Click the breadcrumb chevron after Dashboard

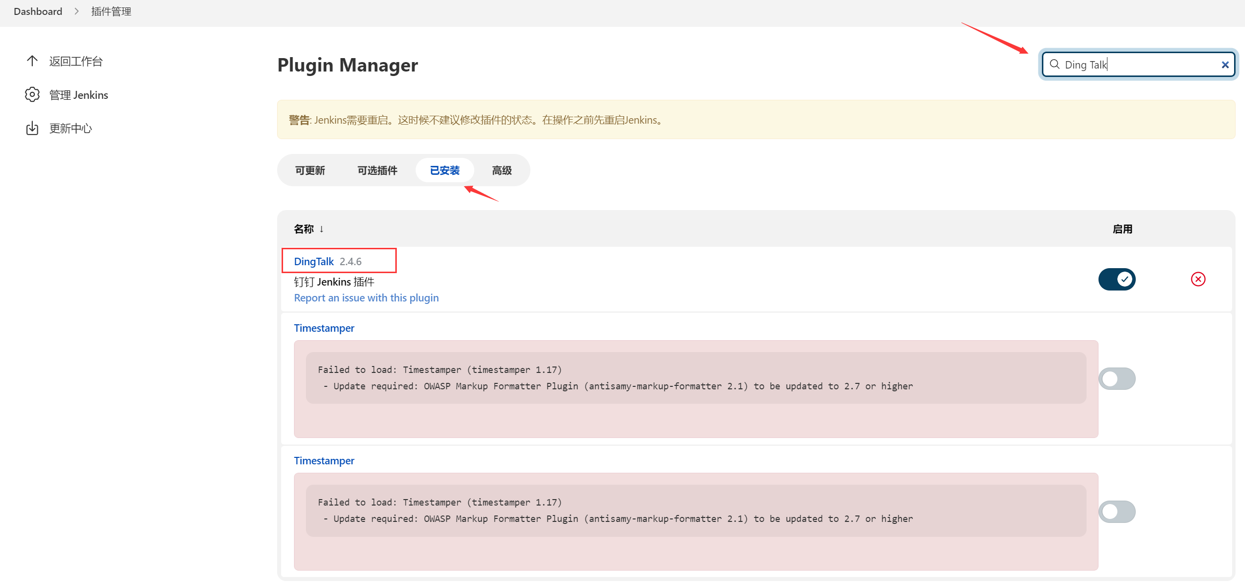point(76,11)
